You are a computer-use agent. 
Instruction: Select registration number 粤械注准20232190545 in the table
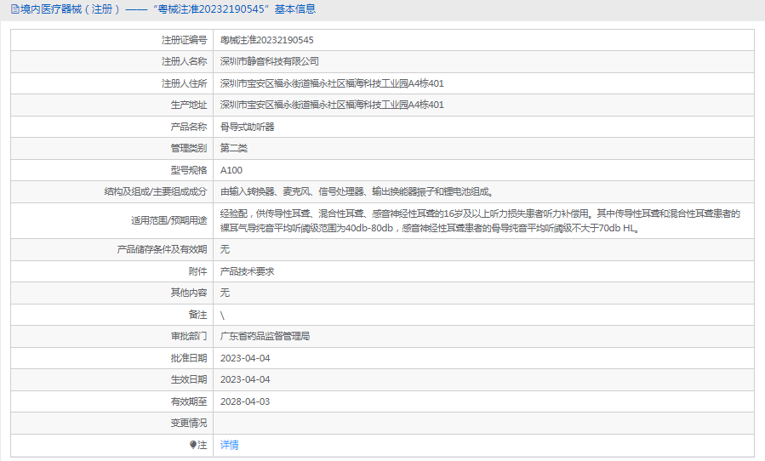267,40
